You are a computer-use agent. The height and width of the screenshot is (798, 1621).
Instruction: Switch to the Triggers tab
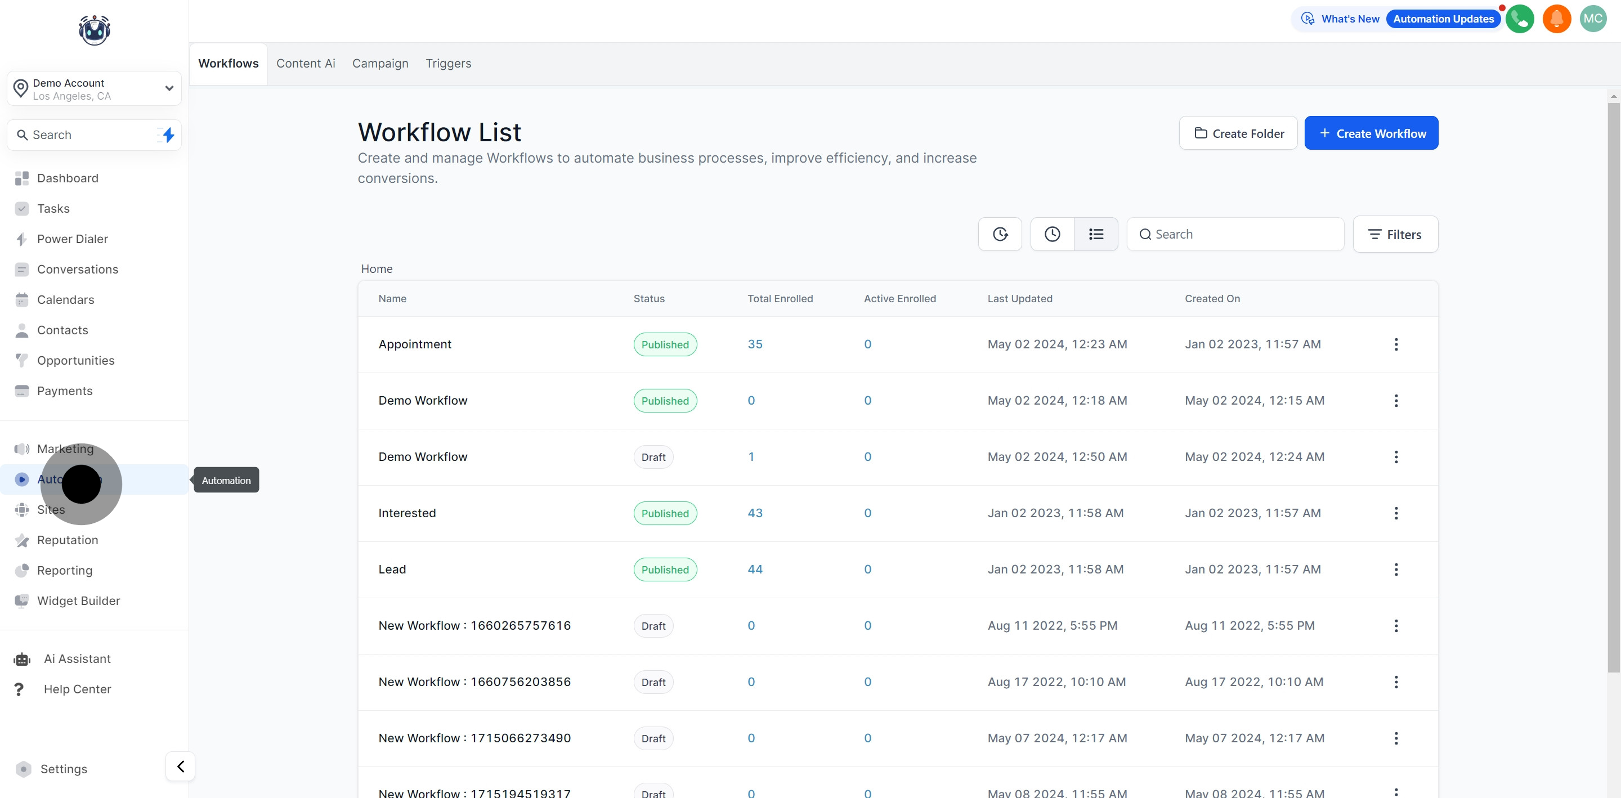[447, 64]
